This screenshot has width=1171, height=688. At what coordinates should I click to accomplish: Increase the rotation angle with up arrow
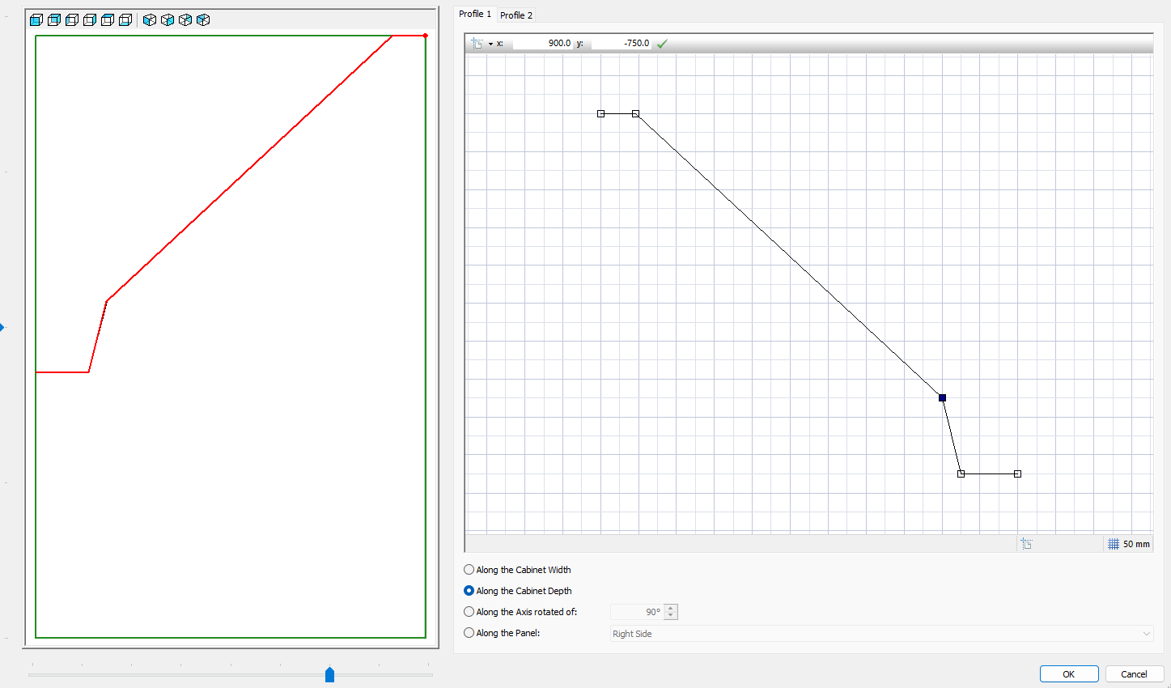pyautogui.click(x=670, y=609)
